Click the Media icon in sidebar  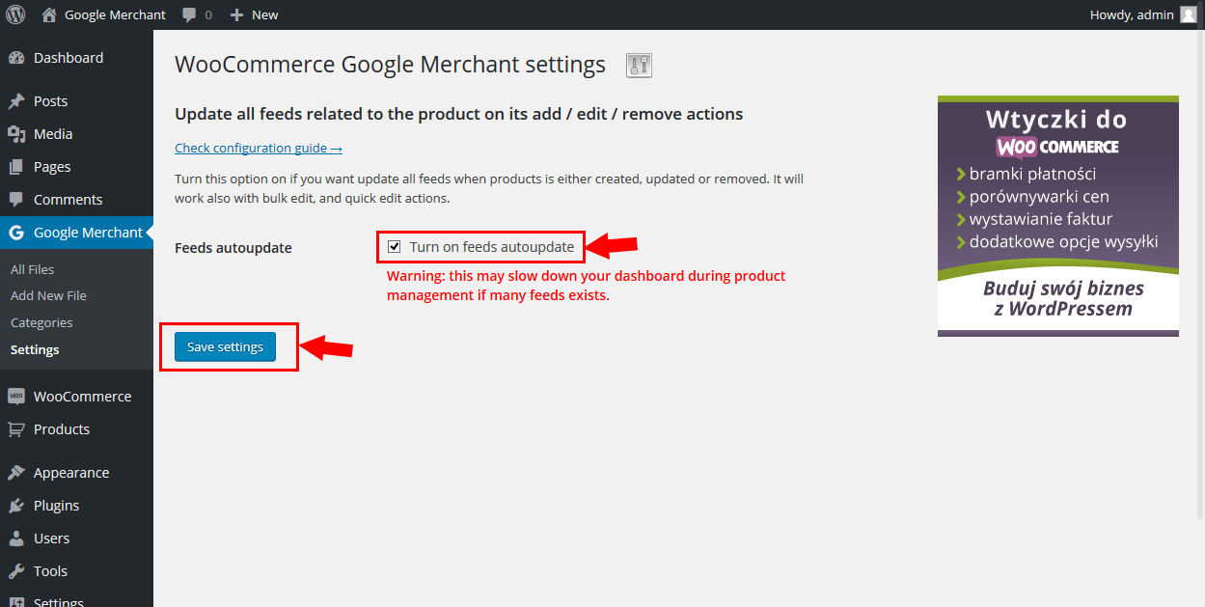point(16,134)
